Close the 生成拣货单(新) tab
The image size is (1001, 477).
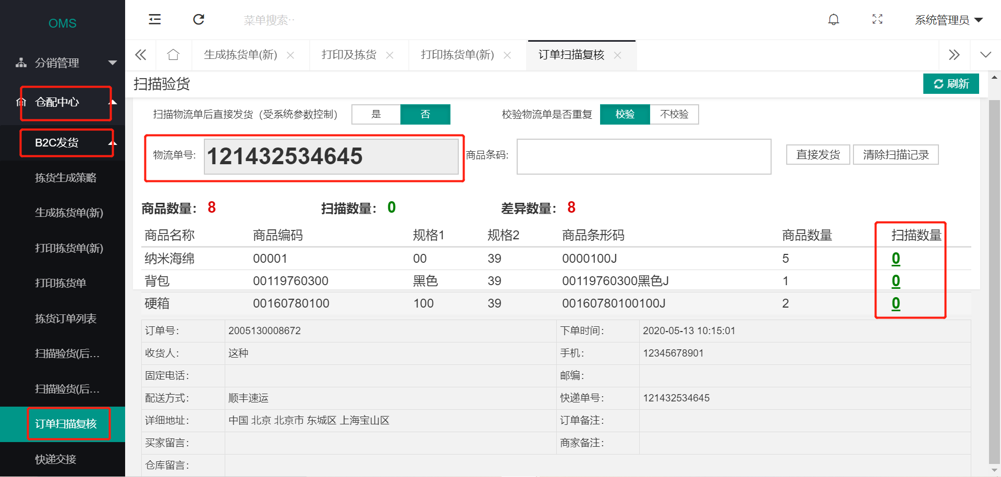point(290,55)
